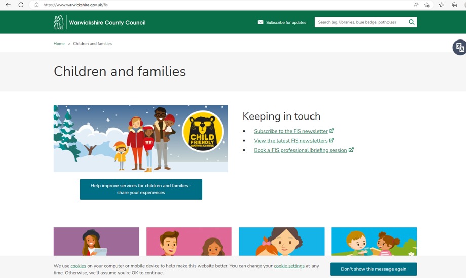Screen dimensions: 466x278
Task: Click the Child Friendly Warwickshire winter banner
Action: (x=141, y=139)
